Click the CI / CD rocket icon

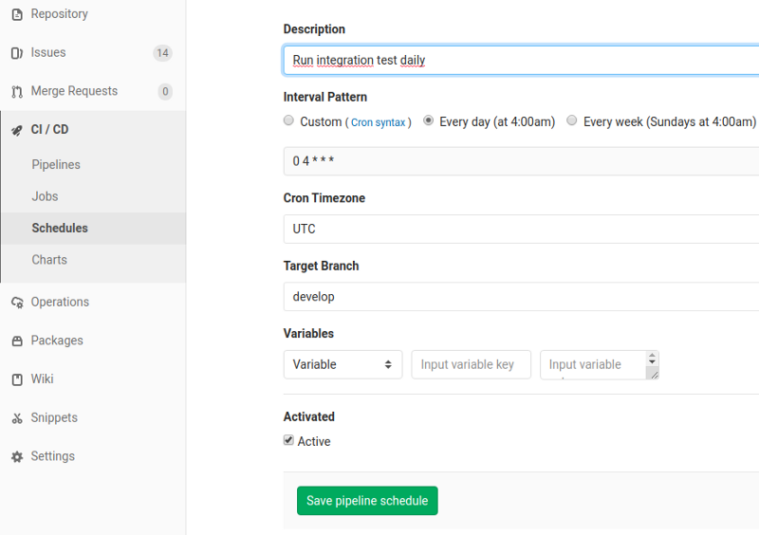[16, 130]
